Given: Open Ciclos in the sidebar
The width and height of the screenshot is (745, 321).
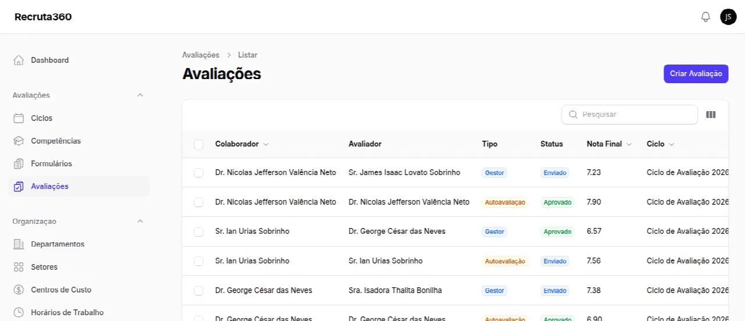Looking at the screenshot, I should (79, 118).
